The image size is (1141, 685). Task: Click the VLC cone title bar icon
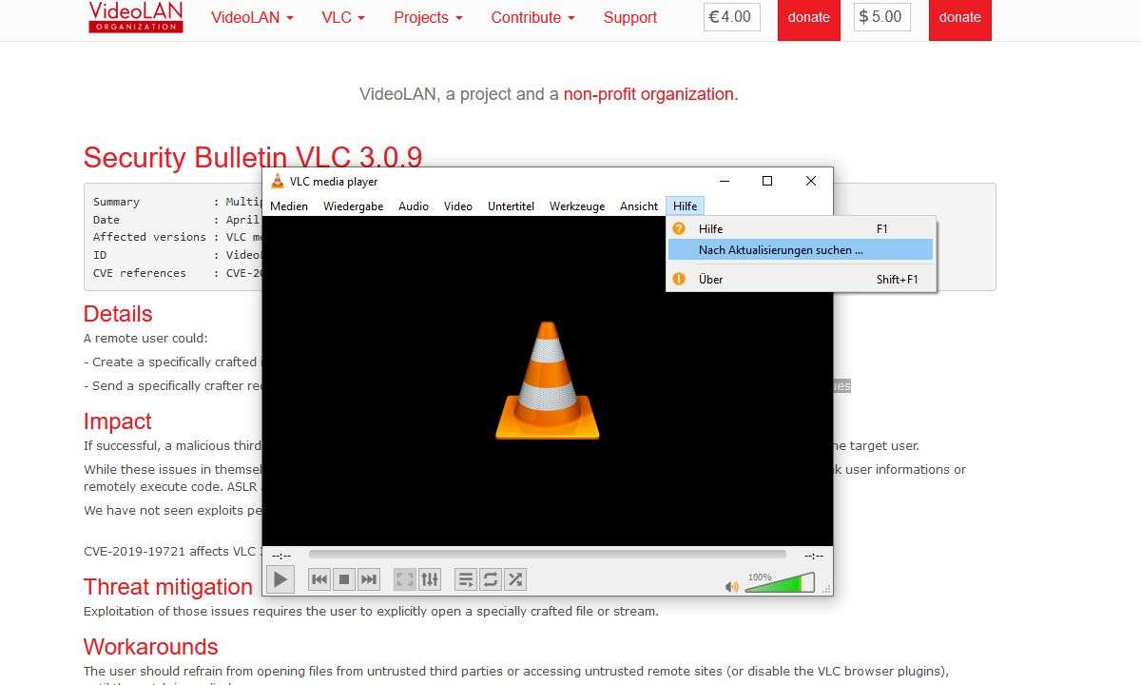point(278,181)
